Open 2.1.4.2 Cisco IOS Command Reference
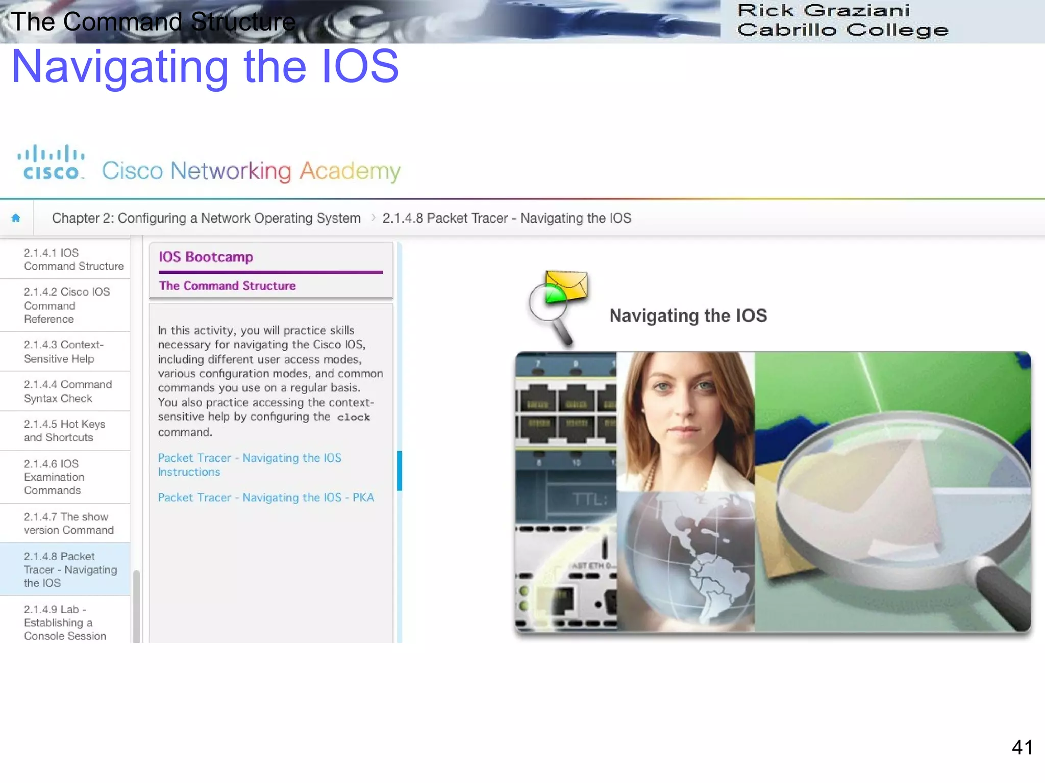Screen dimensions: 1045x783 [x=65, y=305]
